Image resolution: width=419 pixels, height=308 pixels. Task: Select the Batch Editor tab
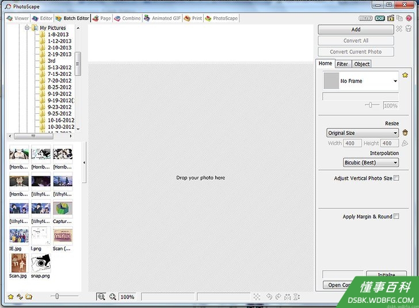coord(73,18)
